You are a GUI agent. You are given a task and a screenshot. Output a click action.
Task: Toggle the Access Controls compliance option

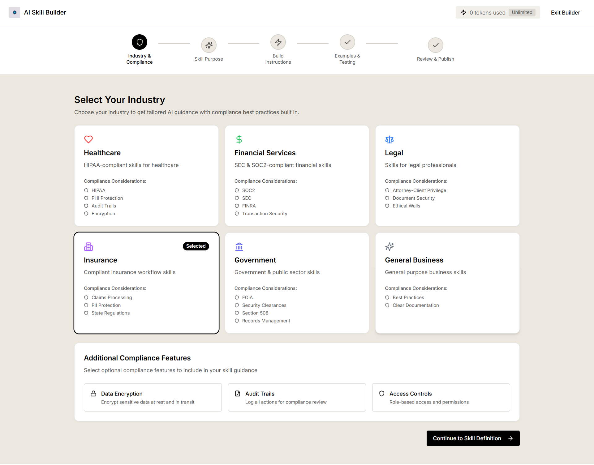(441, 397)
